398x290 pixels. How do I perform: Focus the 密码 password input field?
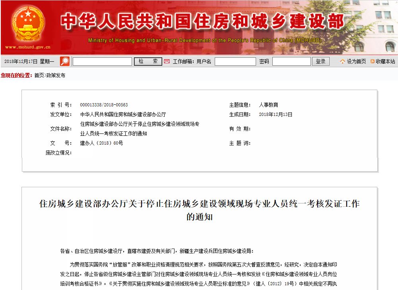tap(291, 62)
